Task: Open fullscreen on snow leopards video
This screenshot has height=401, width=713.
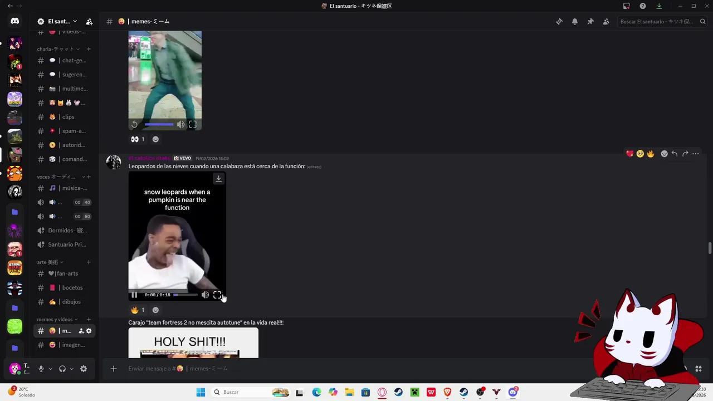Action: point(217,295)
